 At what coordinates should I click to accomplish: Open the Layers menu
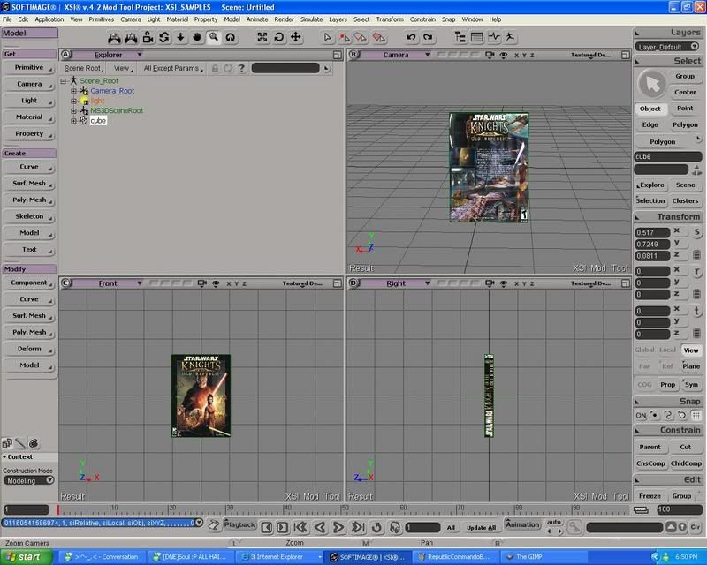[338, 19]
